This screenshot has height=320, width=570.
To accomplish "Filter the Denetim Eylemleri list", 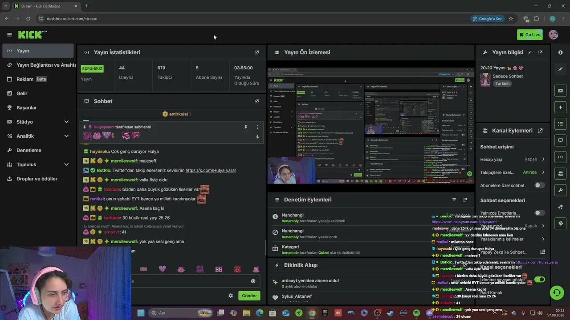I will 454,200.
